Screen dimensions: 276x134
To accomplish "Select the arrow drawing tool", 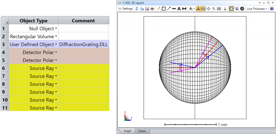I will [x=169, y=9].
